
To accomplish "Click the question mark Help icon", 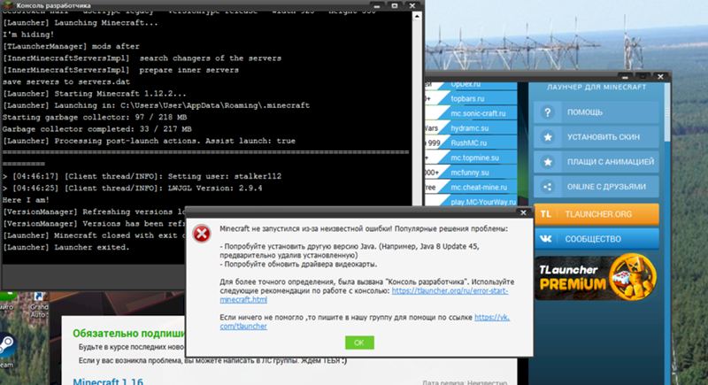I will pyautogui.click(x=549, y=113).
